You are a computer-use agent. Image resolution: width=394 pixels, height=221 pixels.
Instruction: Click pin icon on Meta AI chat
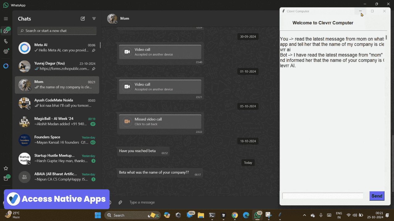(x=93, y=50)
